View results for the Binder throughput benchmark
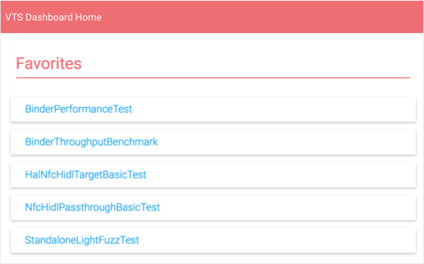The image size is (424, 264). pyautogui.click(x=91, y=142)
